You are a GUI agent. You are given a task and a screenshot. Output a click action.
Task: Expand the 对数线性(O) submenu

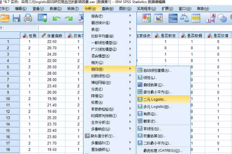[110, 76]
